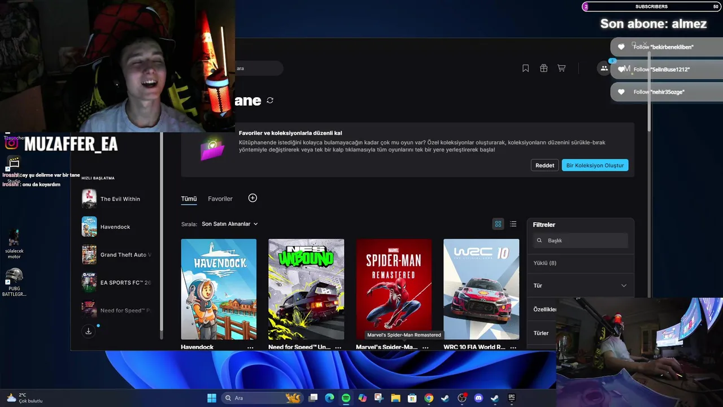Click the library page vertical scrollbar
Viewport: 723px width, 407px height.
[x=648, y=90]
